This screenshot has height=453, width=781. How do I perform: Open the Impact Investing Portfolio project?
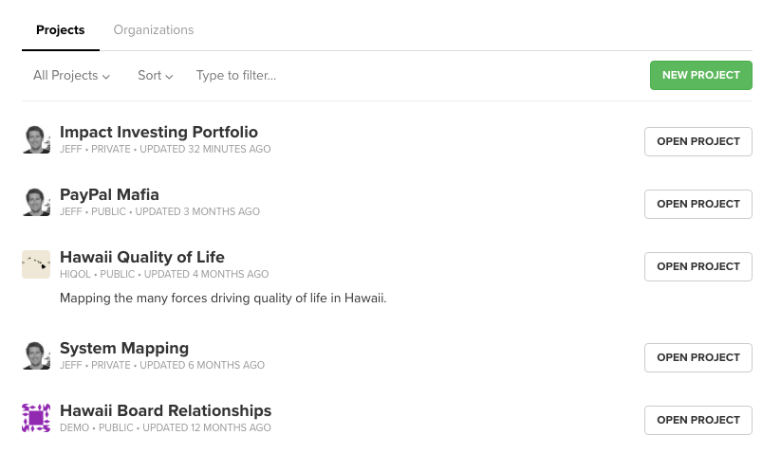pyautogui.click(x=697, y=141)
